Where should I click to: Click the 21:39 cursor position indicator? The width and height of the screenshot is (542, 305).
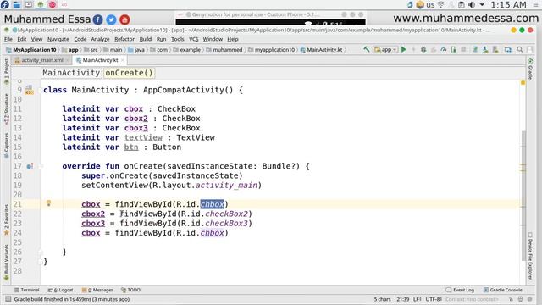[403, 299]
